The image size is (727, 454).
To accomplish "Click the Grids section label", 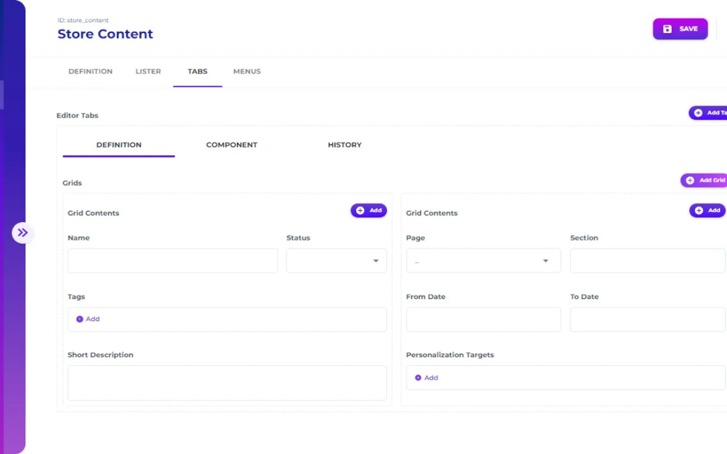I will click(x=72, y=183).
